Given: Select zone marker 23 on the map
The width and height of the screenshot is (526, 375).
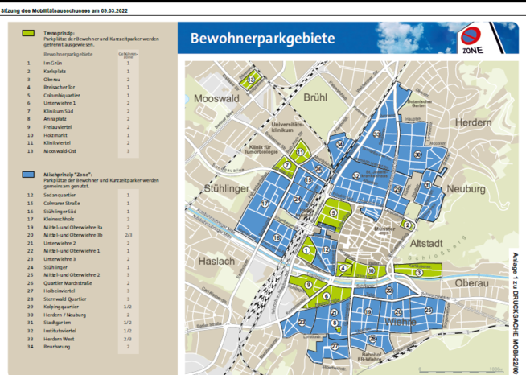Looking at the screenshot, I should [x=302, y=322].
